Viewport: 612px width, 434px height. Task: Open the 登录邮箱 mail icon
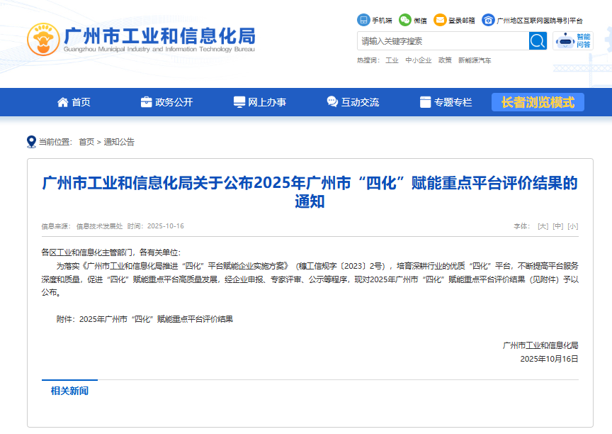click(x=441, y=21)
